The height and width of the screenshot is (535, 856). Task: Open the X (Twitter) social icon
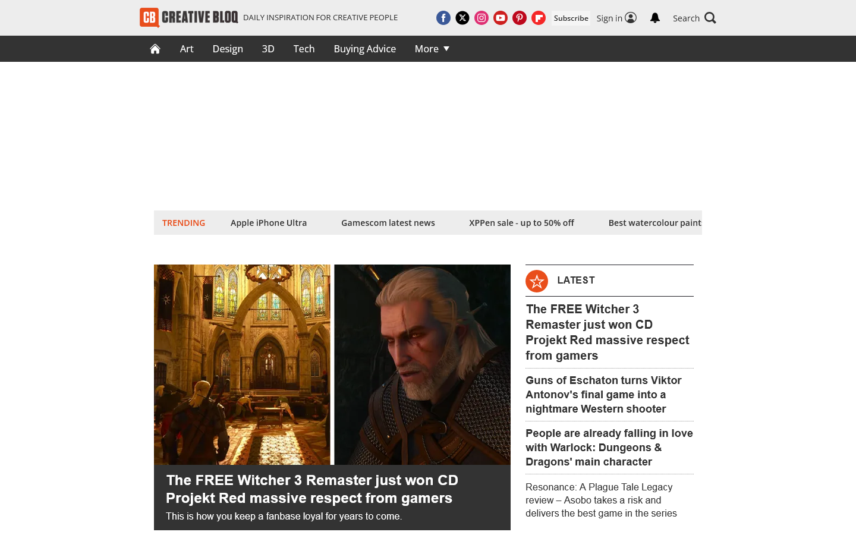462,18
